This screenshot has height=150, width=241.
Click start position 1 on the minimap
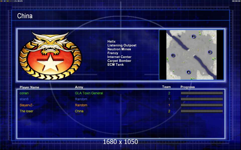(173, 55)
